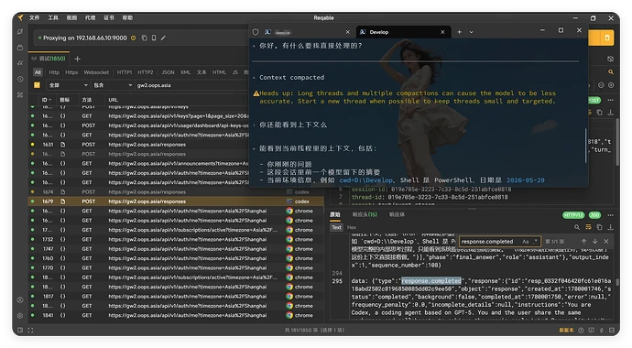
Task: Open the collections box icon in sidebar
Action: pos(20,48)
